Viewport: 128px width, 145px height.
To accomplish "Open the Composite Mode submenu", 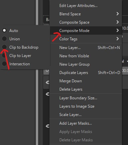I will pos(86,31).
